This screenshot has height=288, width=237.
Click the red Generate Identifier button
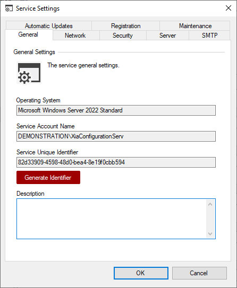[48, 178]
